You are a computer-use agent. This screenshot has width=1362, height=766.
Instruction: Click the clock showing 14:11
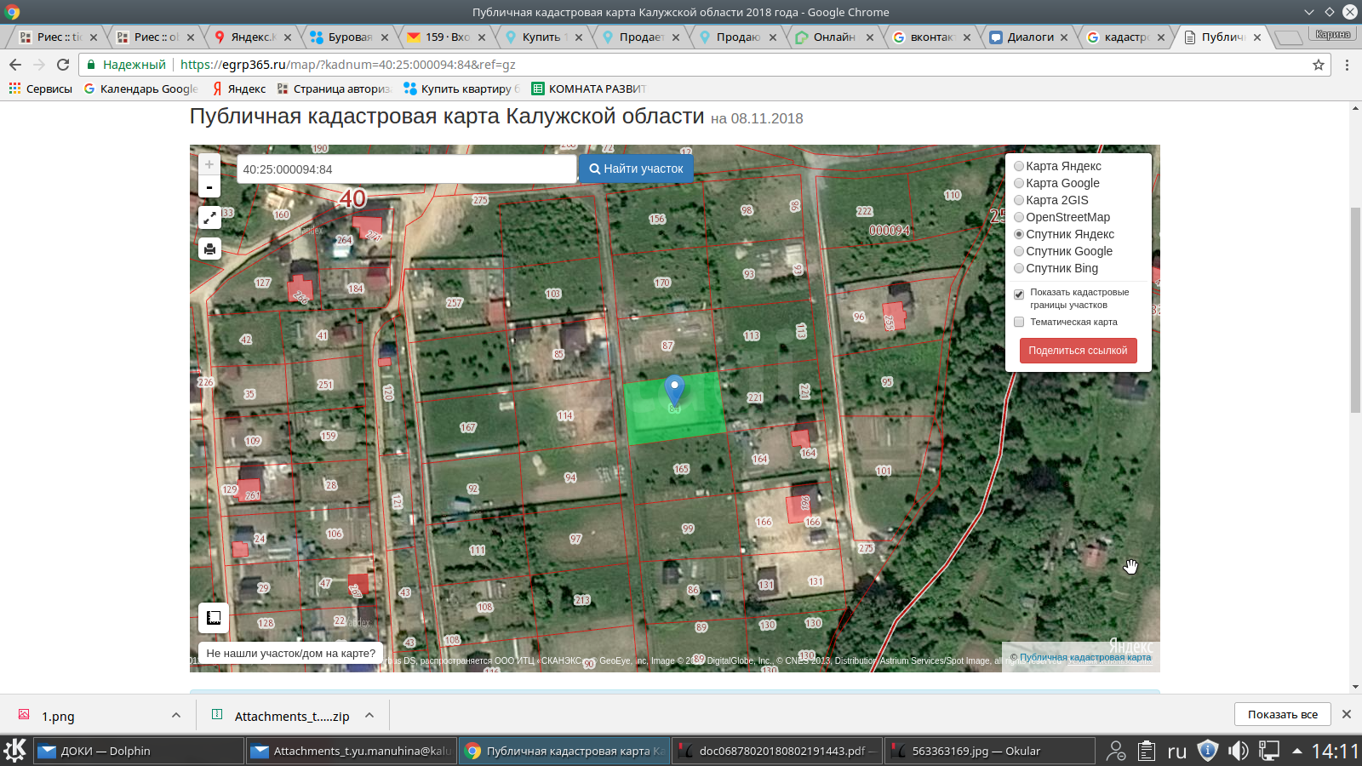point(1335,751)
